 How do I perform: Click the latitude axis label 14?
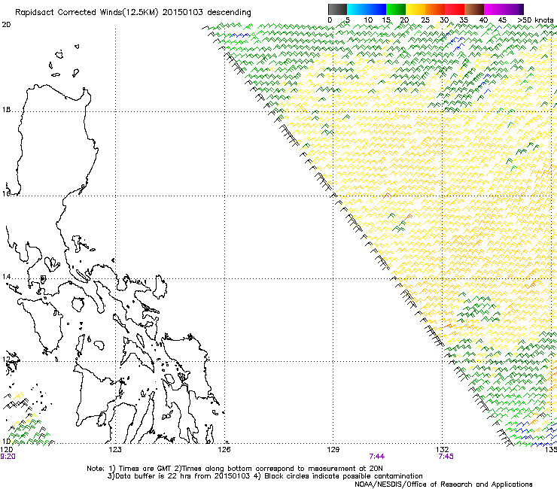(x=6, y=277)
